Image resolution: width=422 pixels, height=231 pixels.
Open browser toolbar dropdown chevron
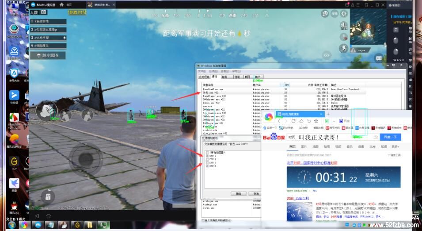[x=334, y=121]
